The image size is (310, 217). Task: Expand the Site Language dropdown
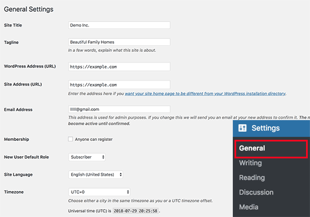tap(96, 175)
